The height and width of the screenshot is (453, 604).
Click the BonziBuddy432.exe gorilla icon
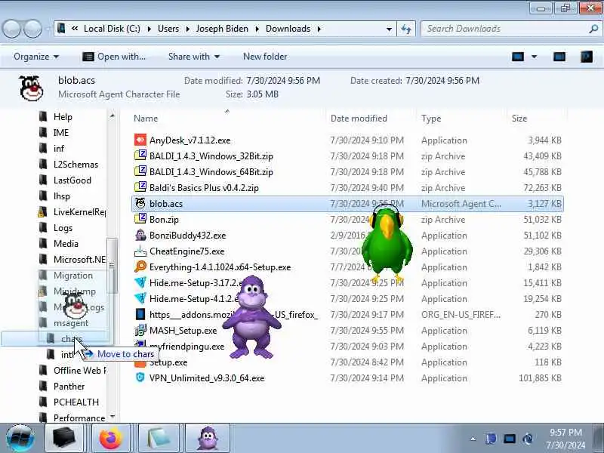140,235
